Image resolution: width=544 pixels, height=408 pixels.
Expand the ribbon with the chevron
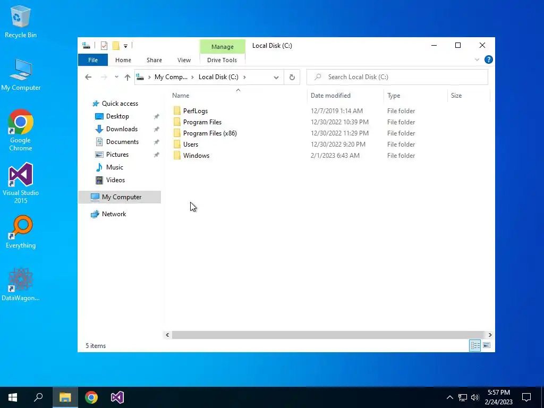[x=477, y=59]
